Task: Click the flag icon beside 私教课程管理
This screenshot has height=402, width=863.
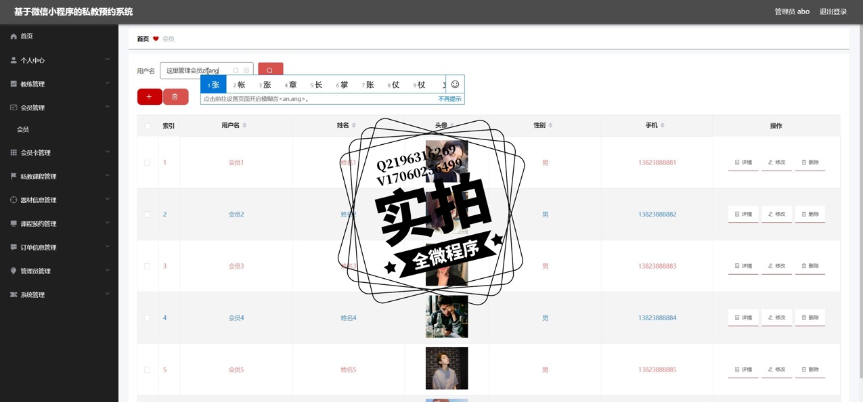Action: [14, 176]
